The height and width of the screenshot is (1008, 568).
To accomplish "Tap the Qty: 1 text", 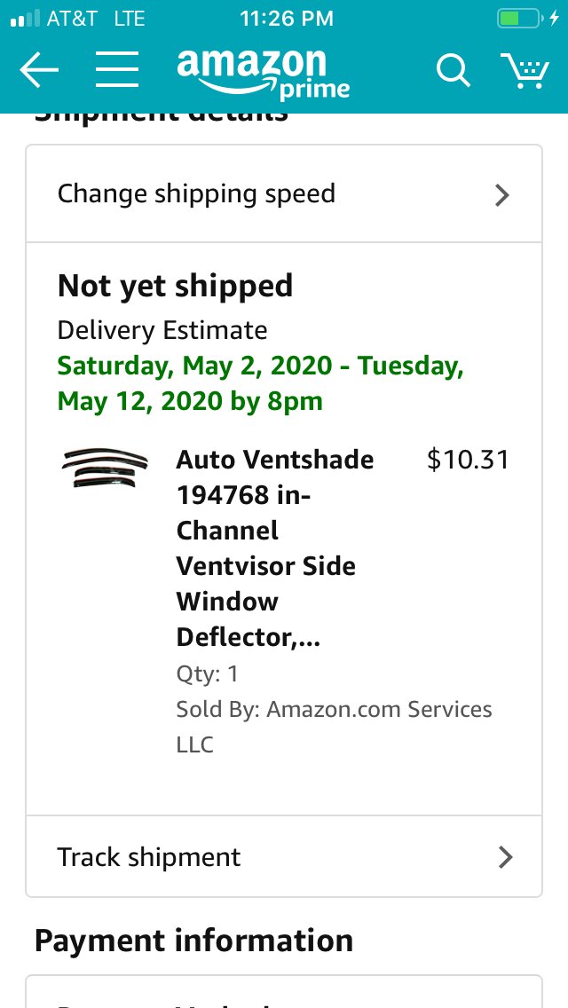I will [207, 673].
